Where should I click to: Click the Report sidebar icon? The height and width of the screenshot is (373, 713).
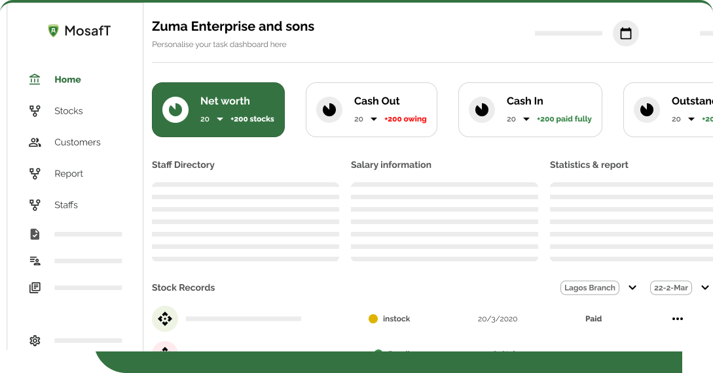click(35, 173)
